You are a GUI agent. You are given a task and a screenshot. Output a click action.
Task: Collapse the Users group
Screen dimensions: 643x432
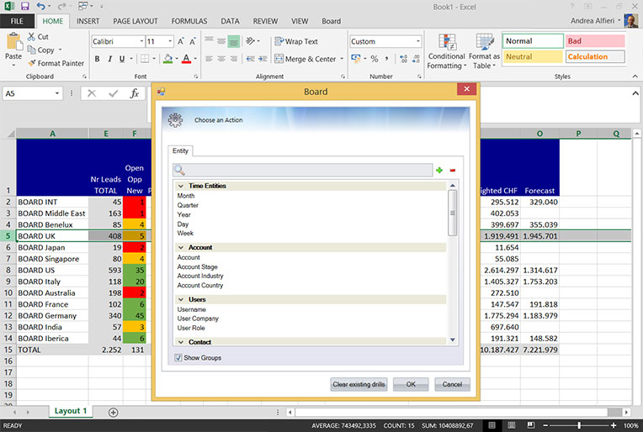coord(180,300)
